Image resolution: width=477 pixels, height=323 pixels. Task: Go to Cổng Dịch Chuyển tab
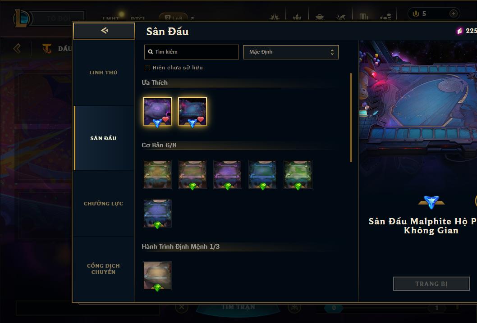pos(103,269)
